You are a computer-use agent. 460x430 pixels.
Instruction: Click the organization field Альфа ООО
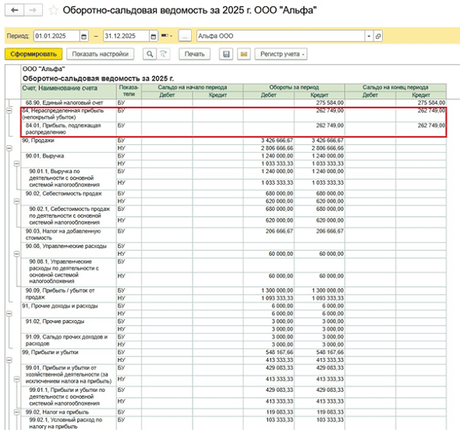[x=281, y=36]
